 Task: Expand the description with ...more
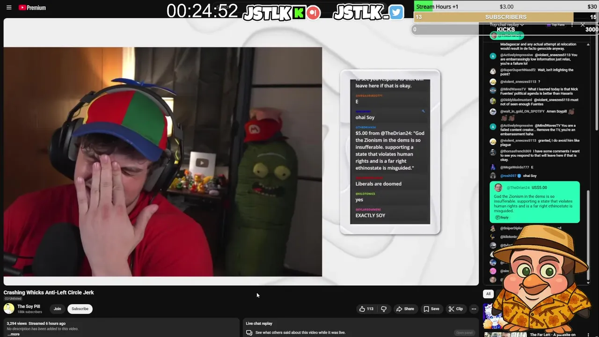[13, 334]
